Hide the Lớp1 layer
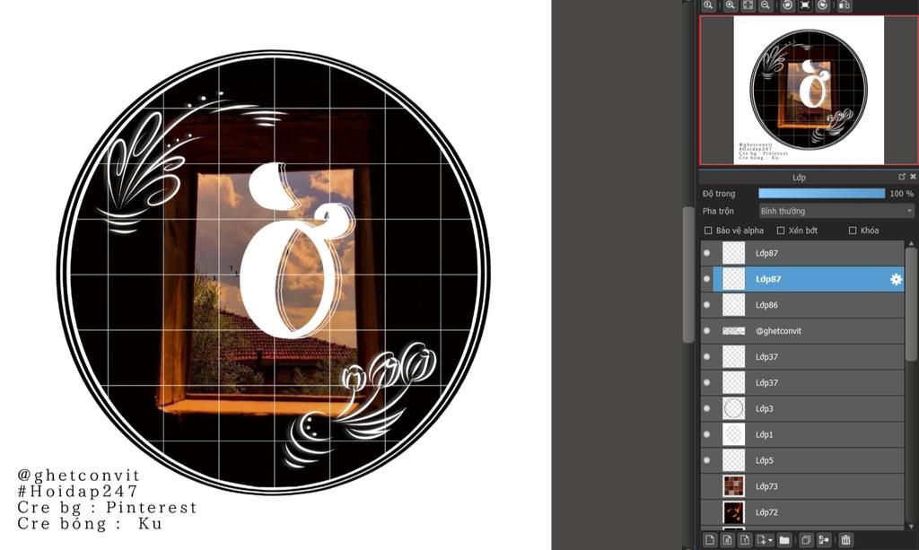 pos(707,434)
